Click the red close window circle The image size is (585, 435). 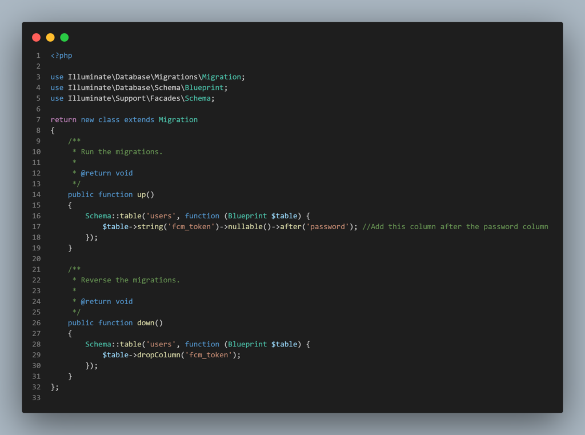click(x=36, y=37)
